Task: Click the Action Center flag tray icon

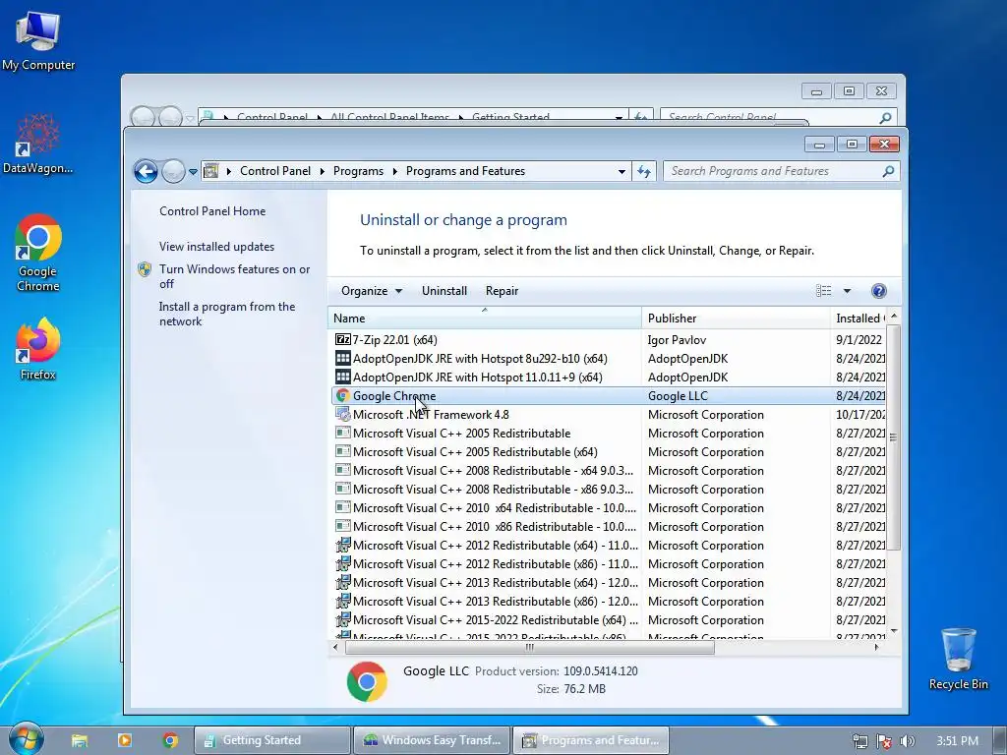Action: (884, 741)
